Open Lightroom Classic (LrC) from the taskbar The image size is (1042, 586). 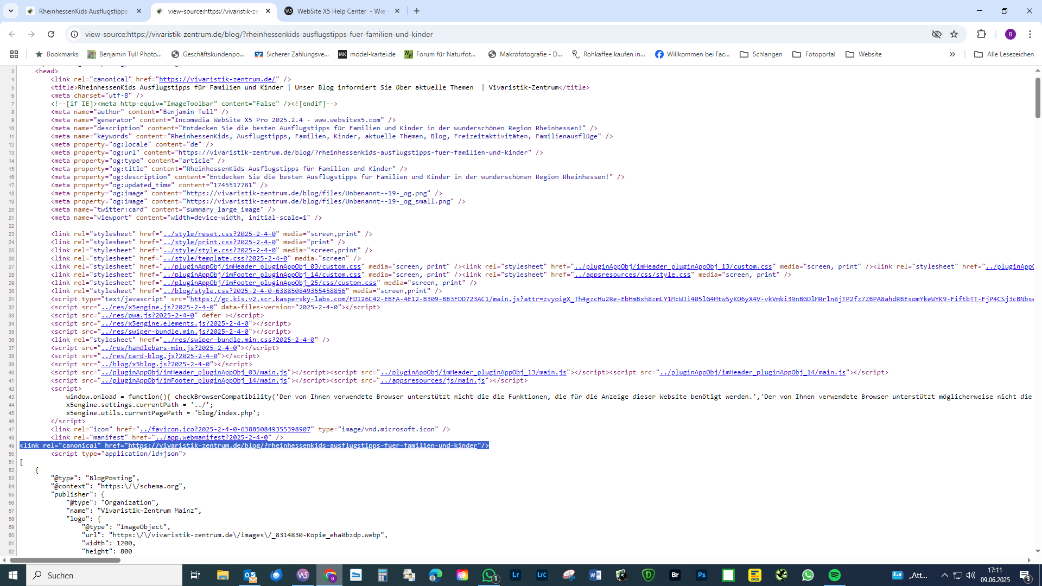point(542,575)
